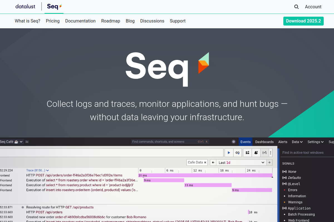This screenshot has height=222, width=334.
Task: Toggle the @Level signal group
Action: (x=294, y=184)
